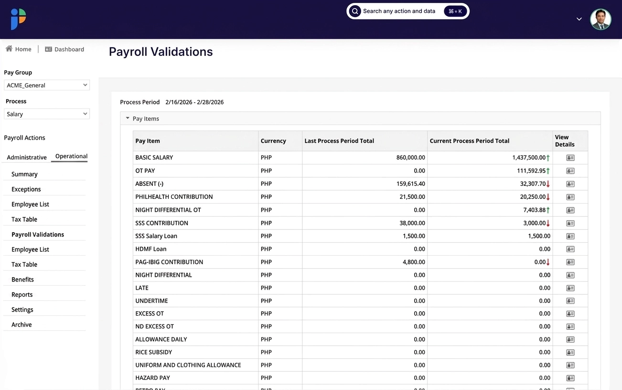Open view details for BASIC SALARY

[570, 158]
